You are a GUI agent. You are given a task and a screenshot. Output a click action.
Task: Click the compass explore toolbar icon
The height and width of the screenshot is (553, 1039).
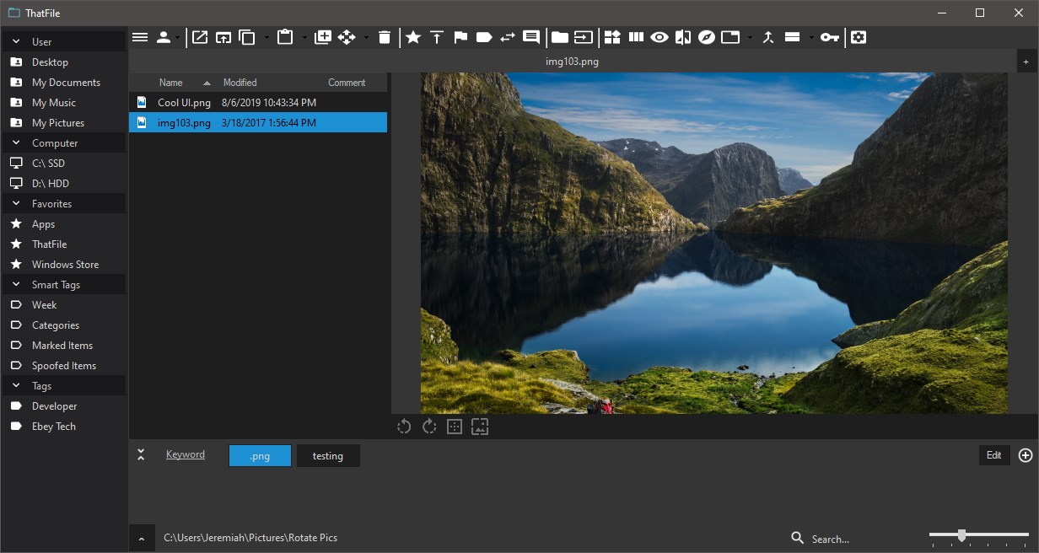pos(707,37)
